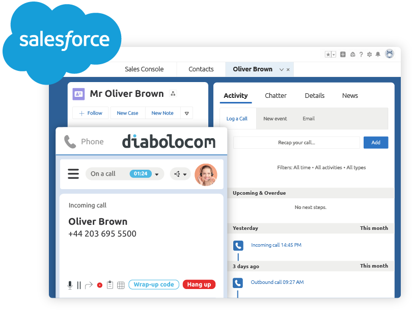Open the Chatter tab

tap(276, 96)
